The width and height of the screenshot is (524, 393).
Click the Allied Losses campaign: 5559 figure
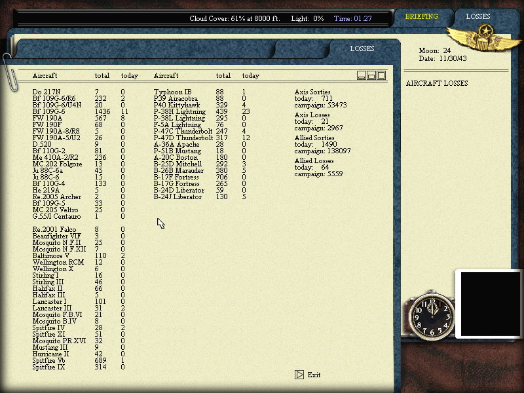(x=318, y=174)
